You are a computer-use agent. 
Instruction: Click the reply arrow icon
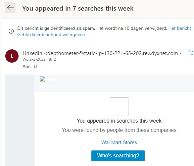point(191,52)
